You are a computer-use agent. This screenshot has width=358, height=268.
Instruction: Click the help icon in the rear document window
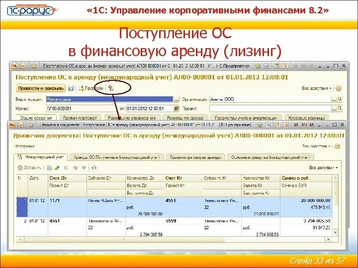pos(339,88)
